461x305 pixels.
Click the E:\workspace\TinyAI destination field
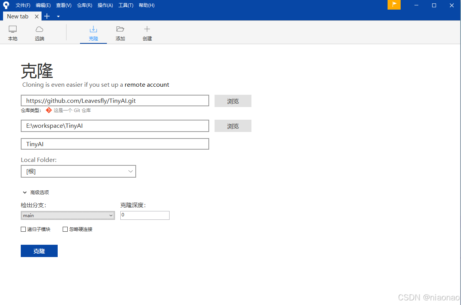[115, 126]
